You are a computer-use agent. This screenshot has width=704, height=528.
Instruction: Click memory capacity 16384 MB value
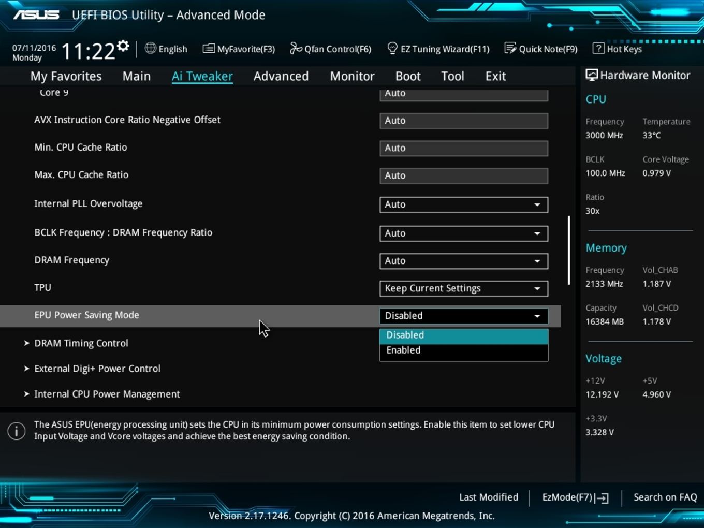(x=605, y=321)
